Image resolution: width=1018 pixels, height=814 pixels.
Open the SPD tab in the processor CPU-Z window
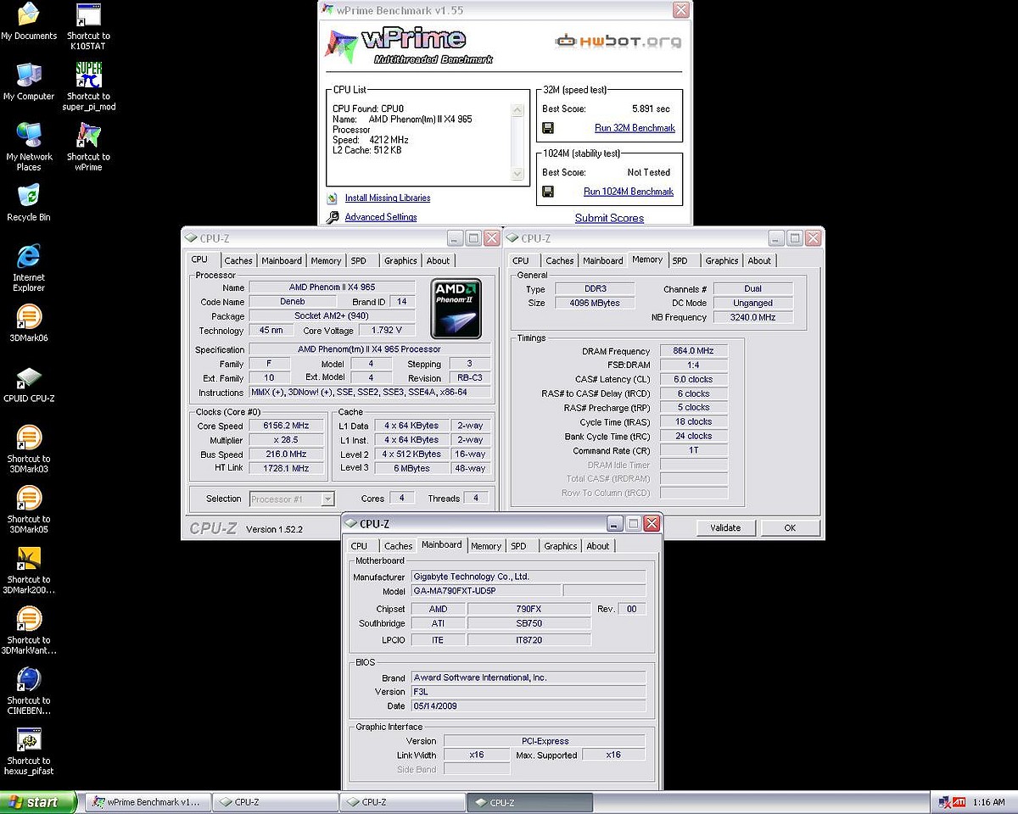point(359,261)
